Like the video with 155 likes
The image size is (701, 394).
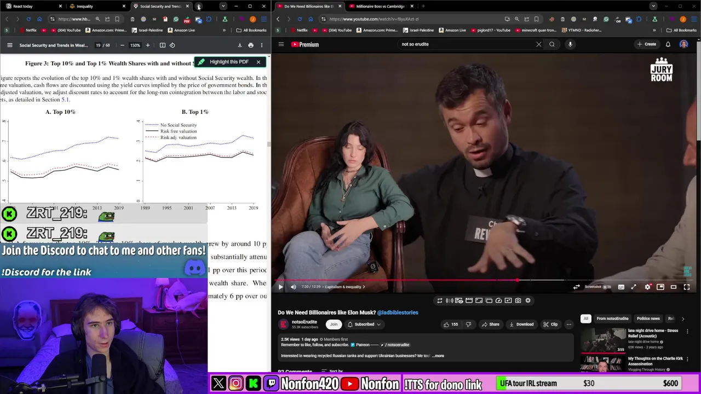tap(451, 324)
